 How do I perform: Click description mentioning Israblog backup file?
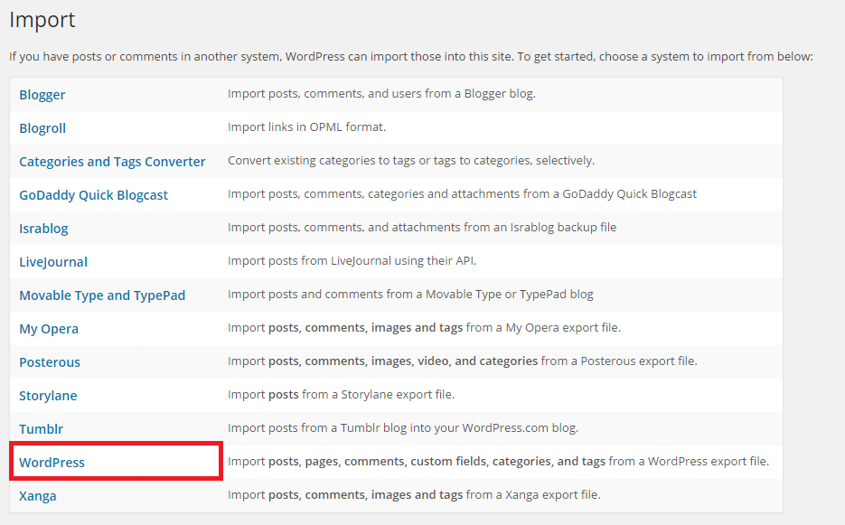[422, 228]
